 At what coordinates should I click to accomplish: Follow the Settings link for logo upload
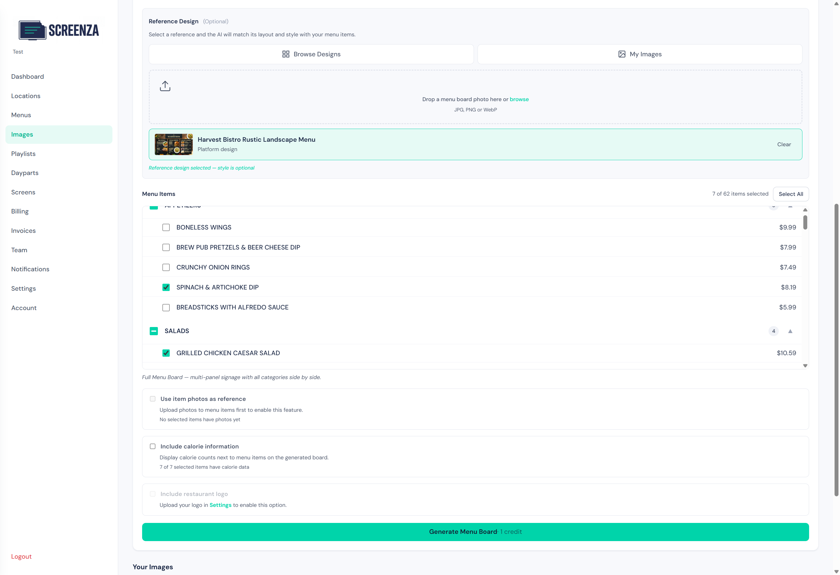pos(220,505)
